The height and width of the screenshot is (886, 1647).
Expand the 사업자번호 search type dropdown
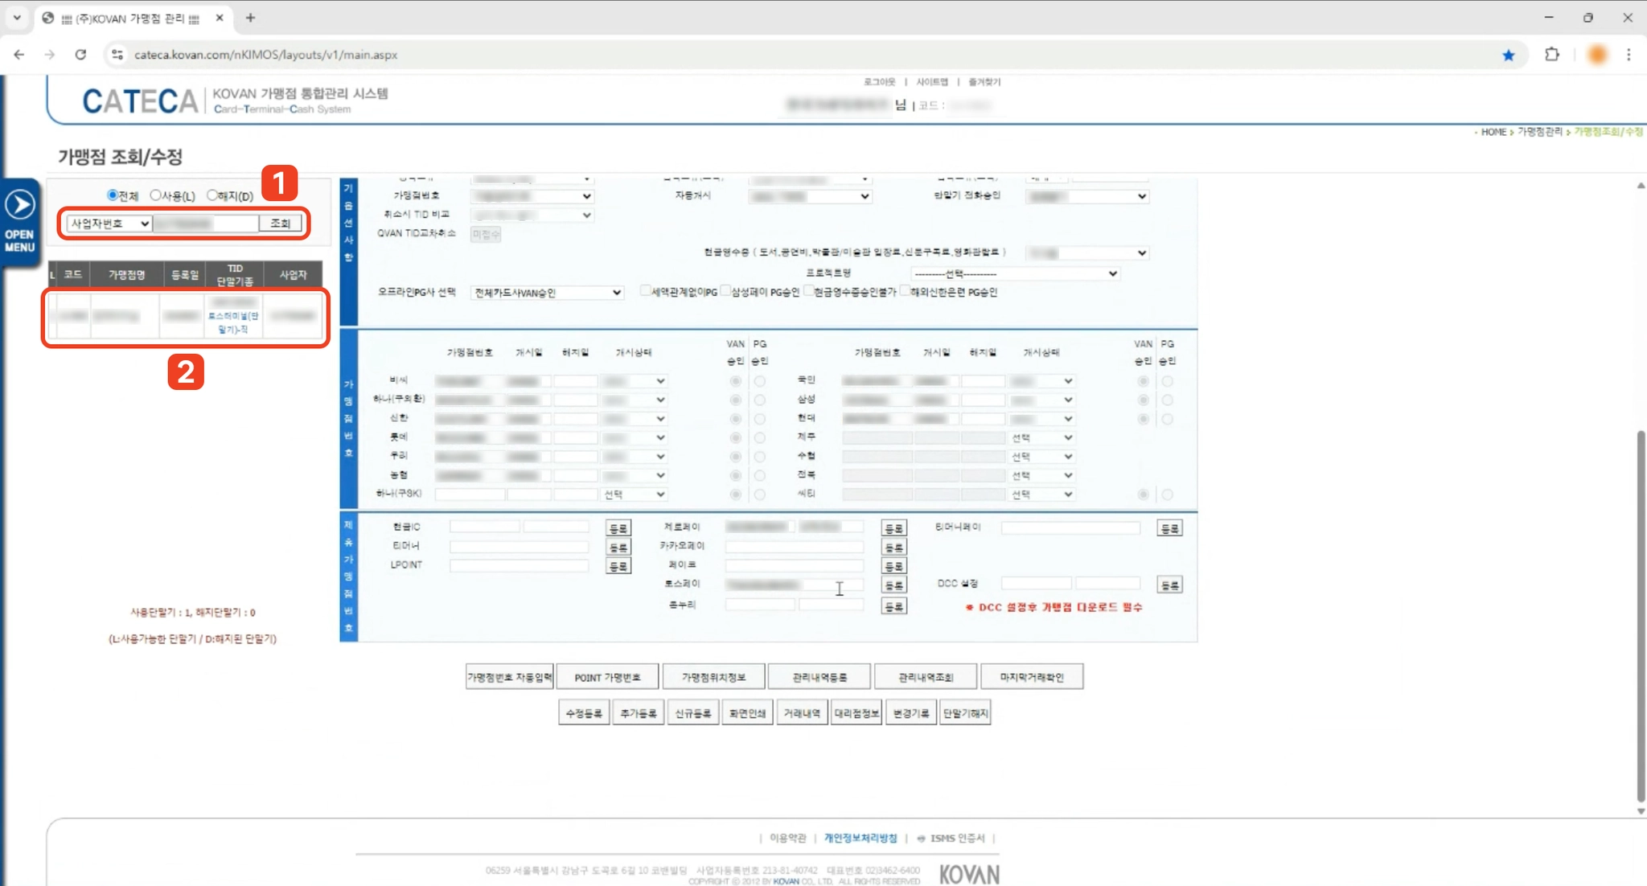click(109, 224)
